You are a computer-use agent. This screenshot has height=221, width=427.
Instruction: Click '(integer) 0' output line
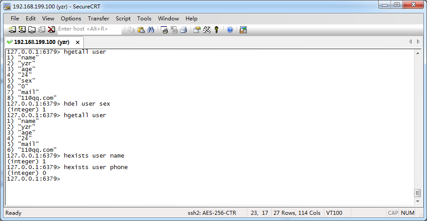[27, 173]
